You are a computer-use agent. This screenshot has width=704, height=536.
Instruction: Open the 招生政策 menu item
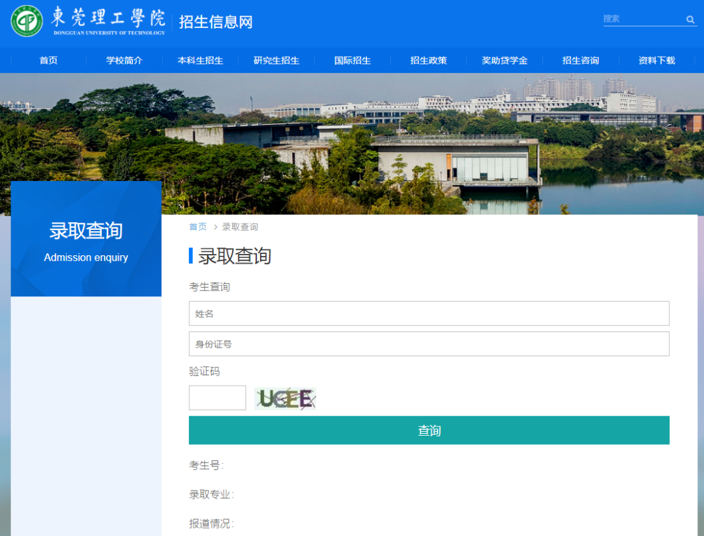point(428,60)
